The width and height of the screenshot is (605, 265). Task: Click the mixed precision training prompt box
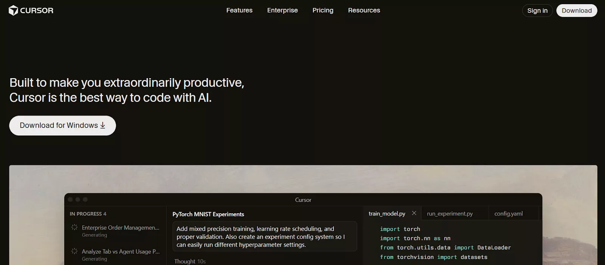(x=265, y=237)
